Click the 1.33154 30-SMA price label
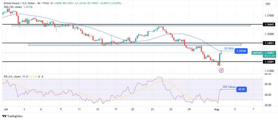278x120 pixels. [x=241, y=51]
